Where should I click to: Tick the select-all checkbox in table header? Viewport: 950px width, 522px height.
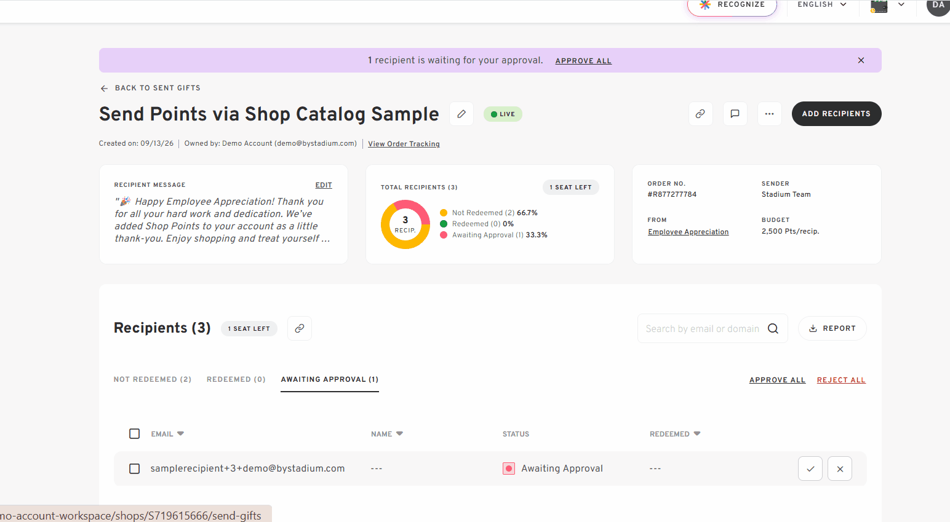tap(135, 434)
